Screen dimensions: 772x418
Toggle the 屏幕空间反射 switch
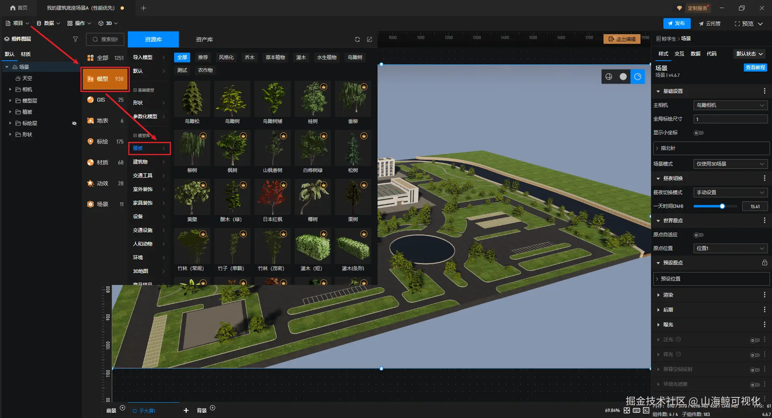[755, 370]
